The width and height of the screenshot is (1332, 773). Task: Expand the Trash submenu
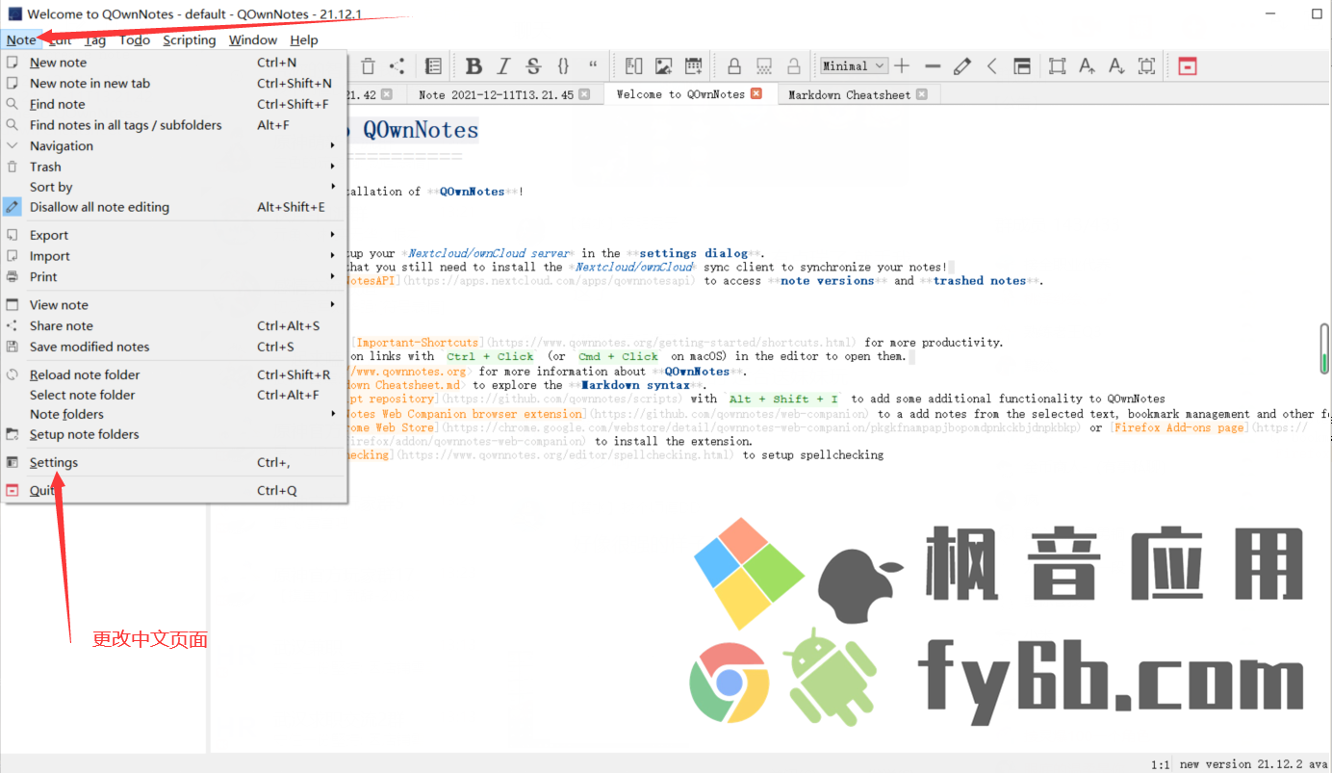pyautogui.click(x=174, y=167)
